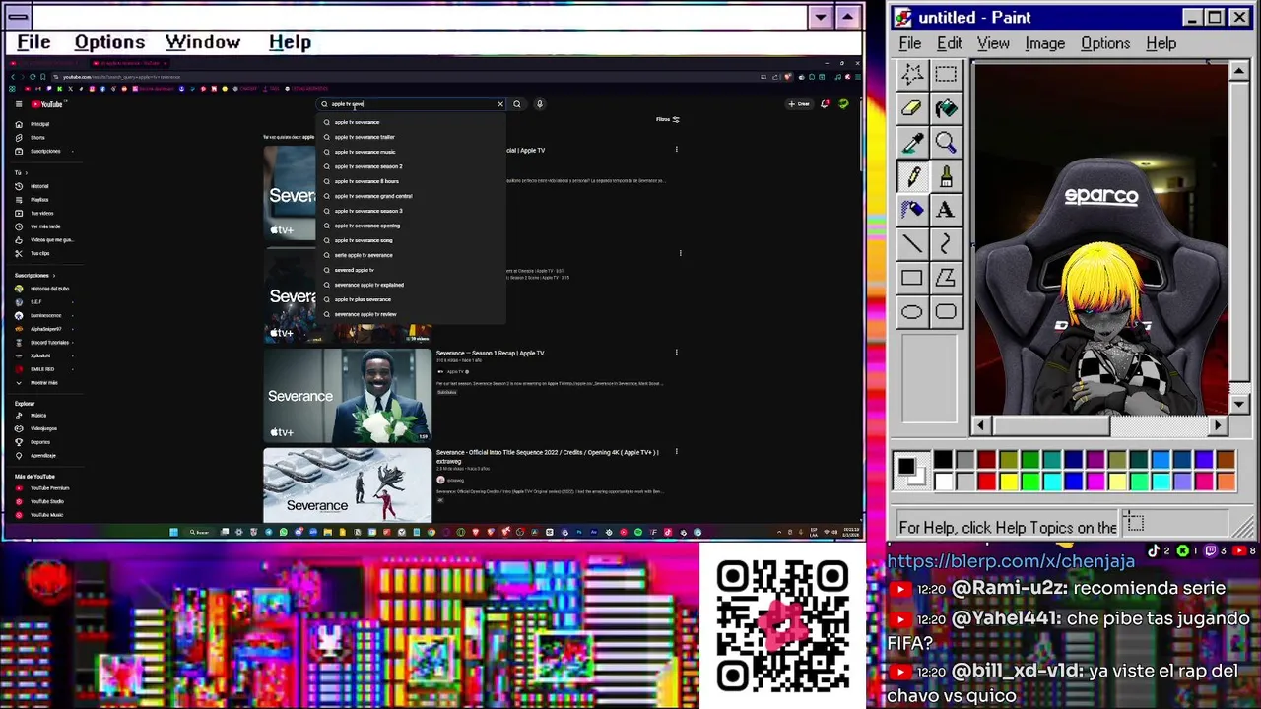Pick the Fill With Color bucket tool
Screen dimensions: 1261x709
pyautogui.click(x=946, y=108)
